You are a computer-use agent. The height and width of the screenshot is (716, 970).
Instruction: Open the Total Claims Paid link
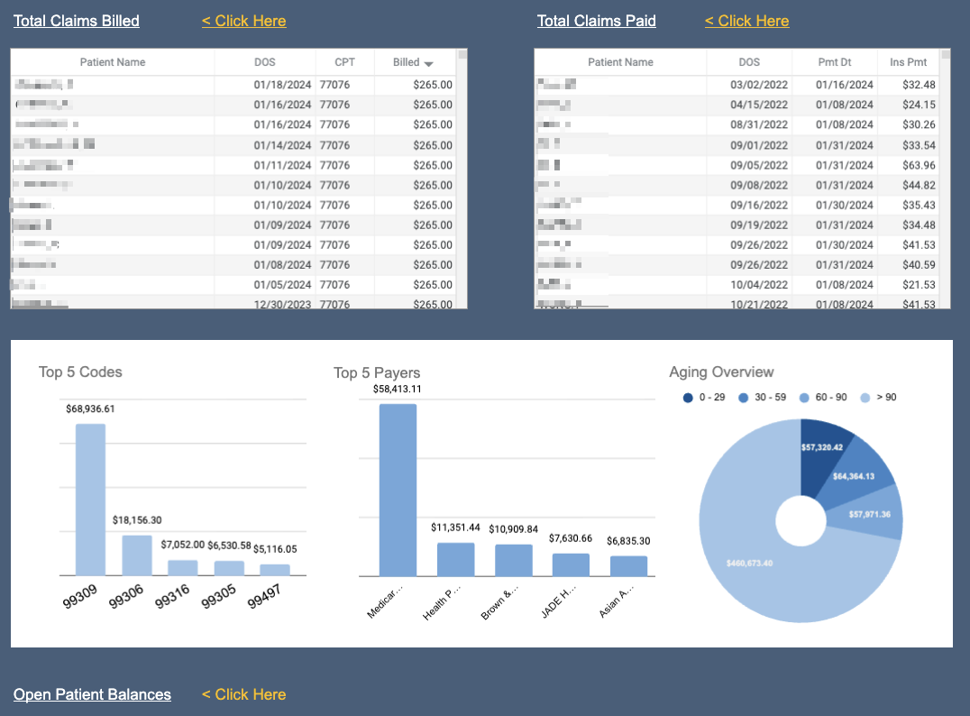(x=597, y=21)
